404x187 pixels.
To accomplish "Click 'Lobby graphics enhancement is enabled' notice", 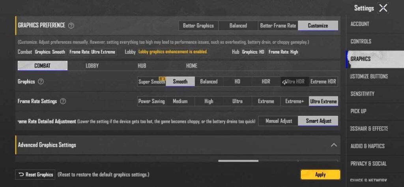I will 173,52.
